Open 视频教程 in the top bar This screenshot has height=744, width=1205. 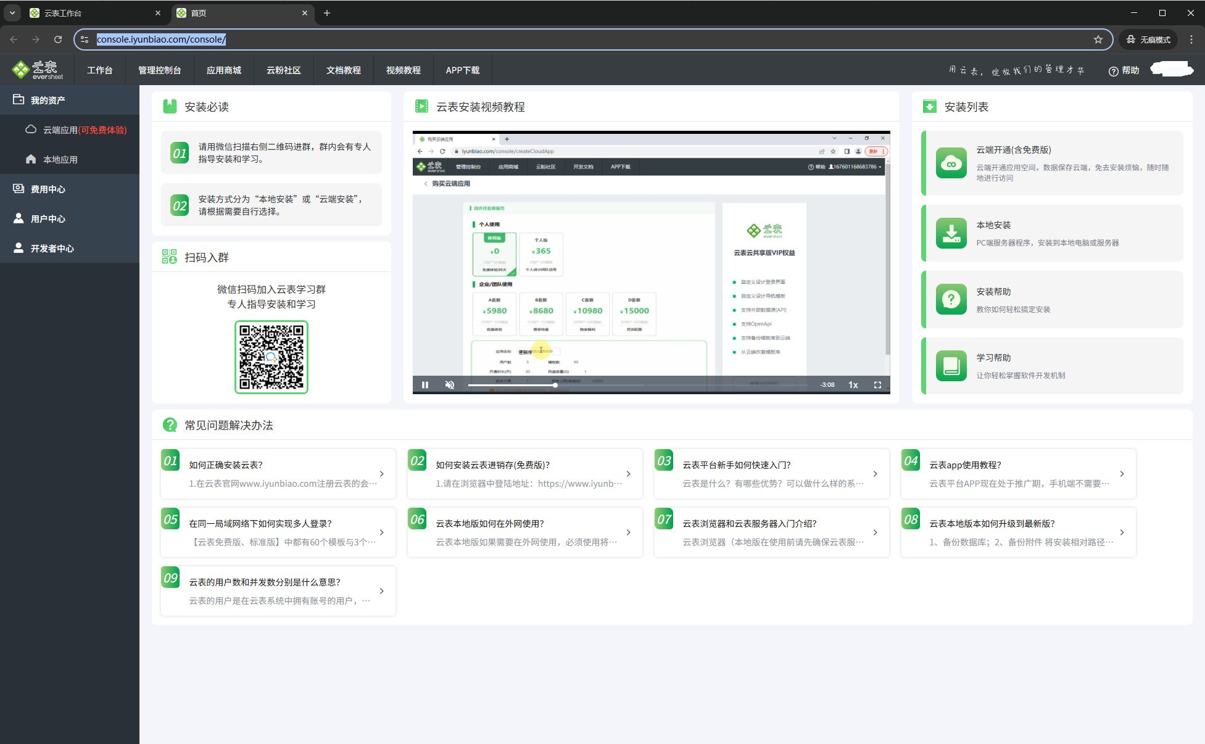pyautogui.click(x=404, y=70)
